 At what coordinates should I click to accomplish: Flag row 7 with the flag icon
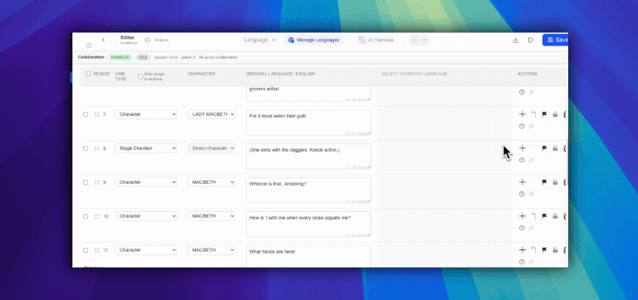point(544,114)
